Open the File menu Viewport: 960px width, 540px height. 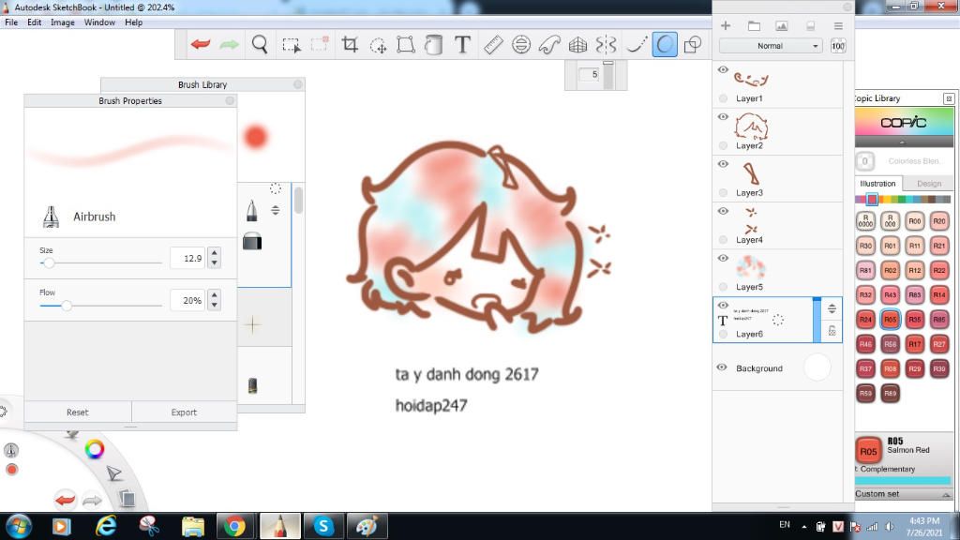click(11, 22)
